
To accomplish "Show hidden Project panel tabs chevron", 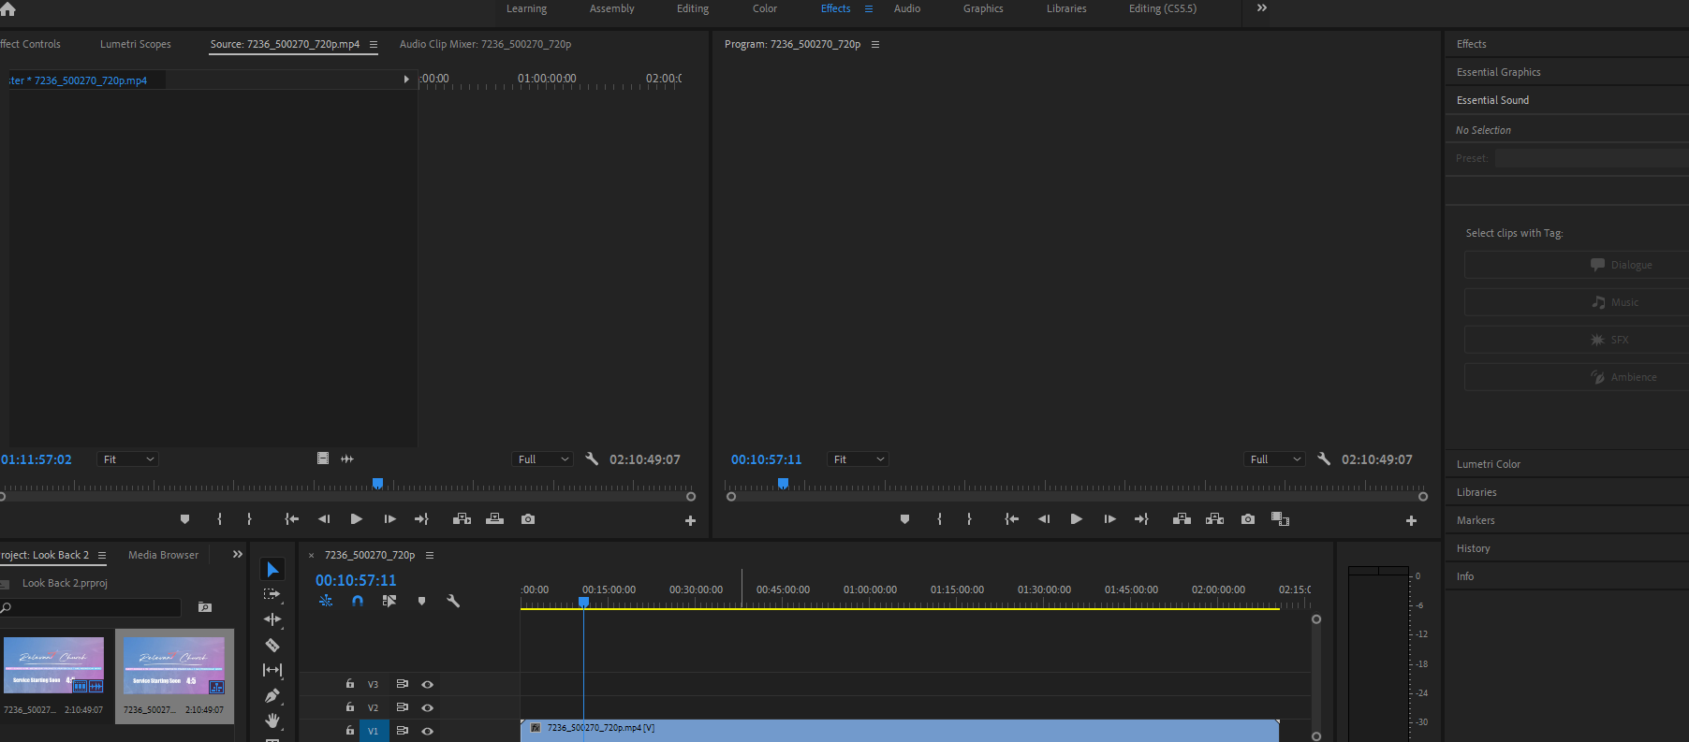I will [238, 555].
